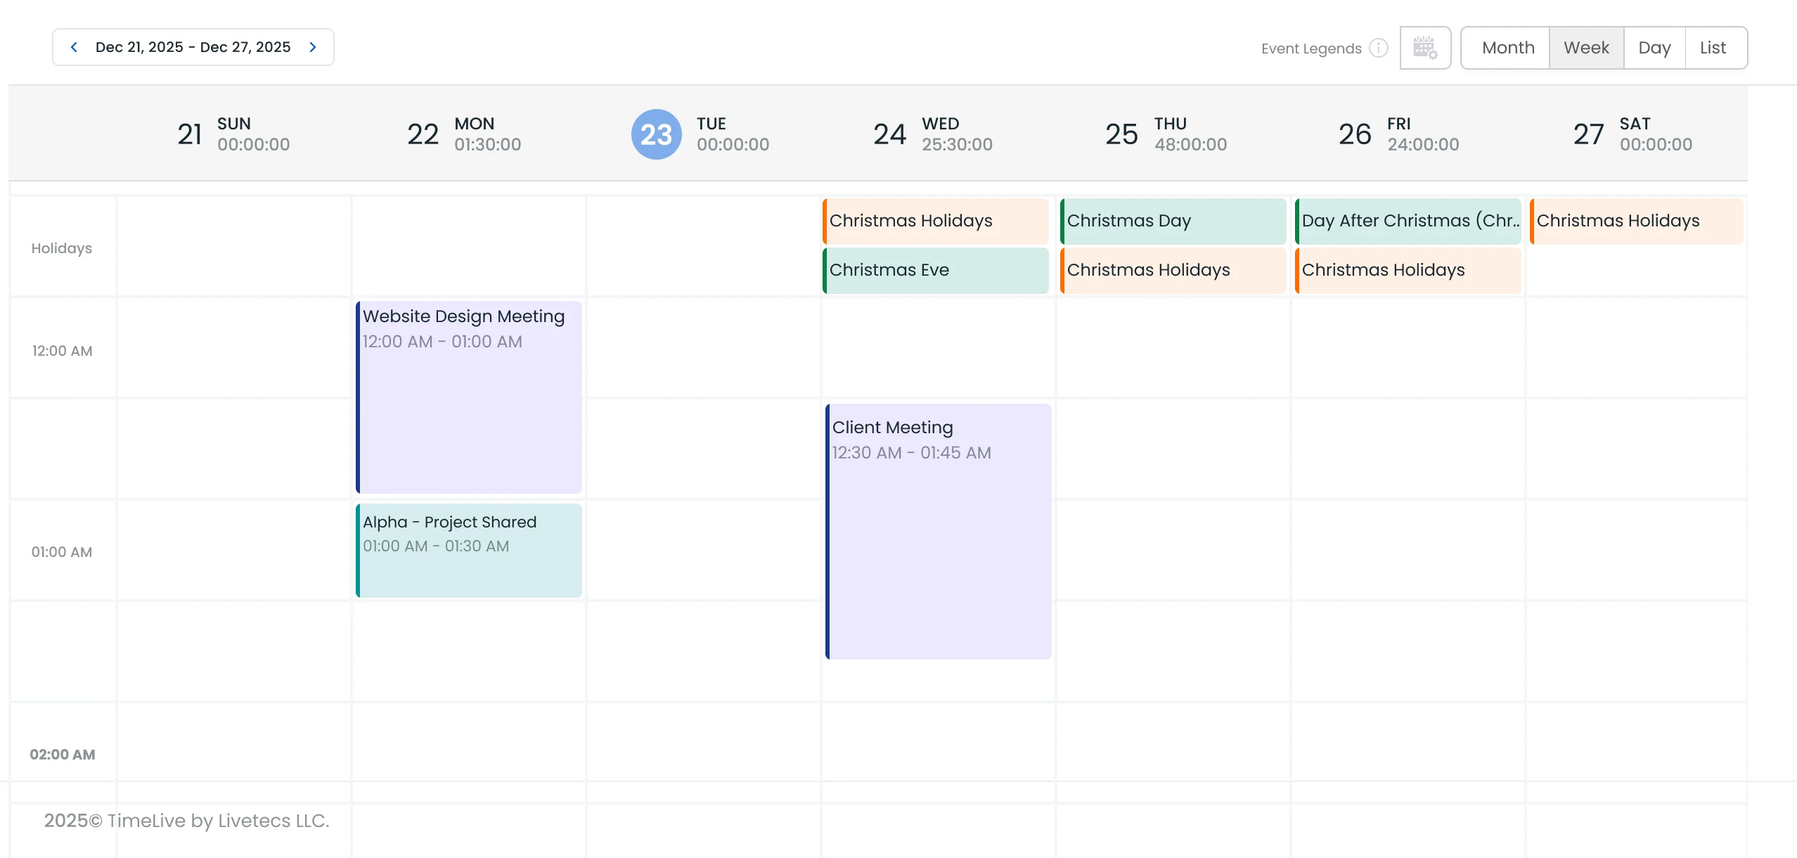Click the 22 MON column header
This screenshot has height=858, width=1797.
464,134
